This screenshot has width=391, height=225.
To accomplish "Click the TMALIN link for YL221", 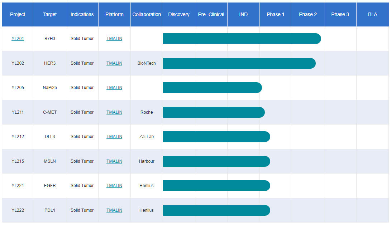I will 114,186.
